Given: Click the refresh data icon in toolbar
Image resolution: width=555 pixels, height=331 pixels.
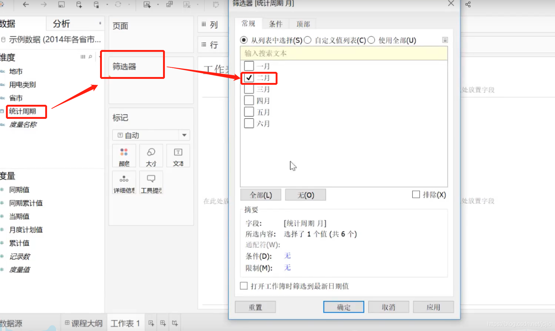Looking at the screenshot, I should coord(118,4).
